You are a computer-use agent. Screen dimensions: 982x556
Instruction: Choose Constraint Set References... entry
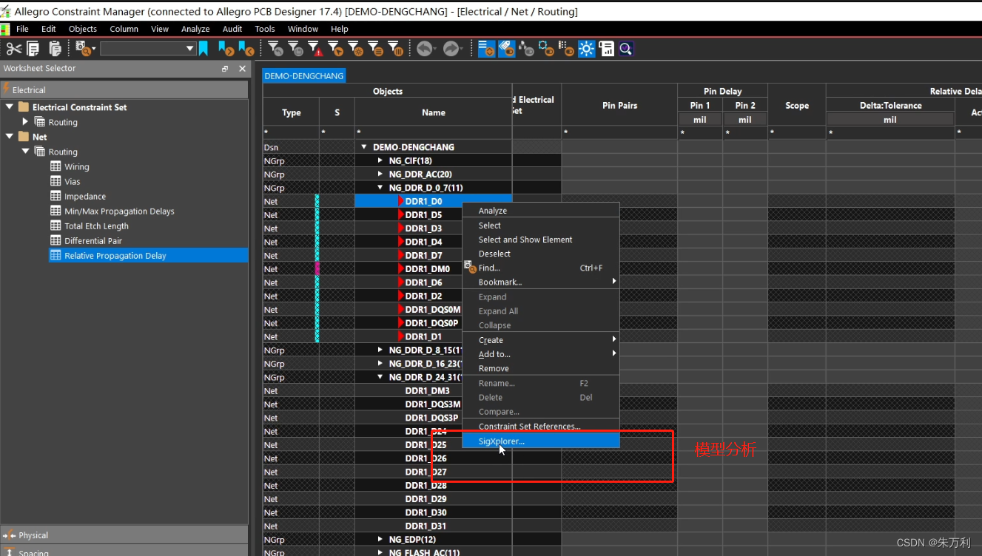click(541, 427)
